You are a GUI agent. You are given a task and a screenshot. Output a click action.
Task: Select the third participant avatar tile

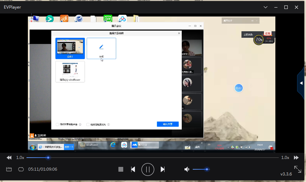(192, 83)
